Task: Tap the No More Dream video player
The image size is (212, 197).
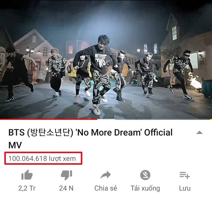Action: click(x=106, y=59)
